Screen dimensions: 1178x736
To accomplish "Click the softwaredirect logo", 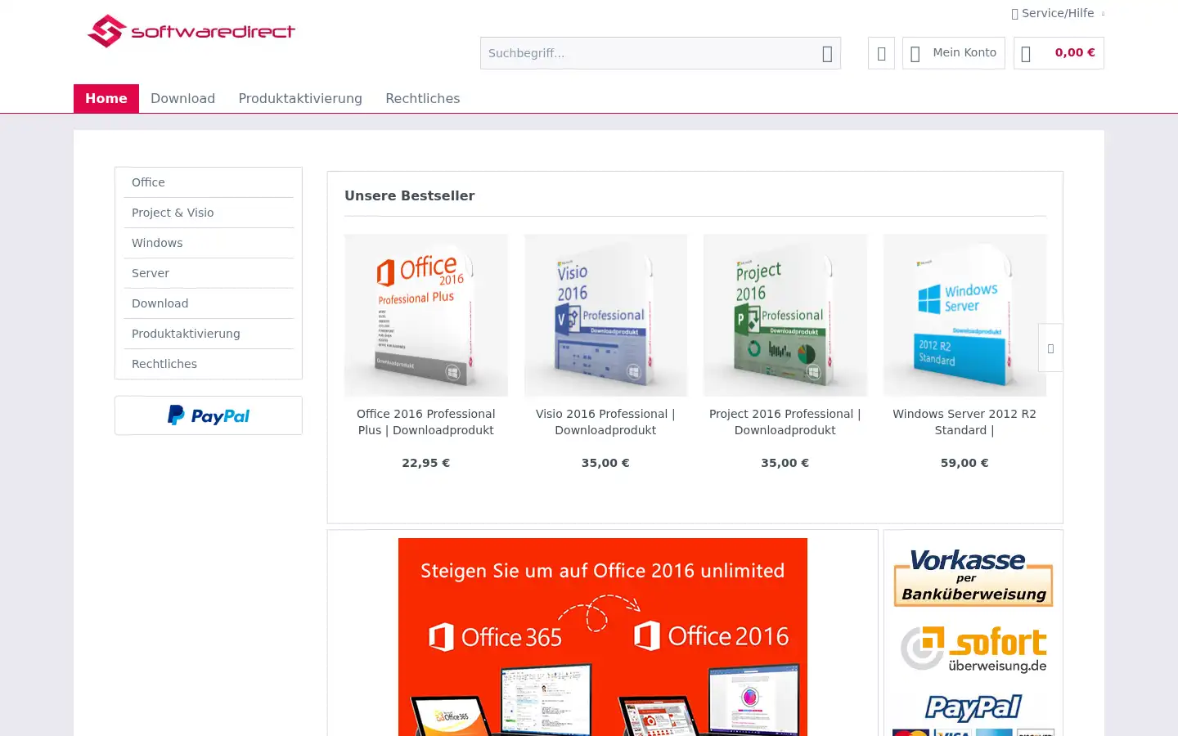I will pyautogui.click(x=191, y=31).
